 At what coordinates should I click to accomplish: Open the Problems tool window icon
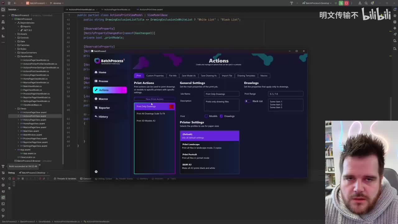tap(3, 210)
